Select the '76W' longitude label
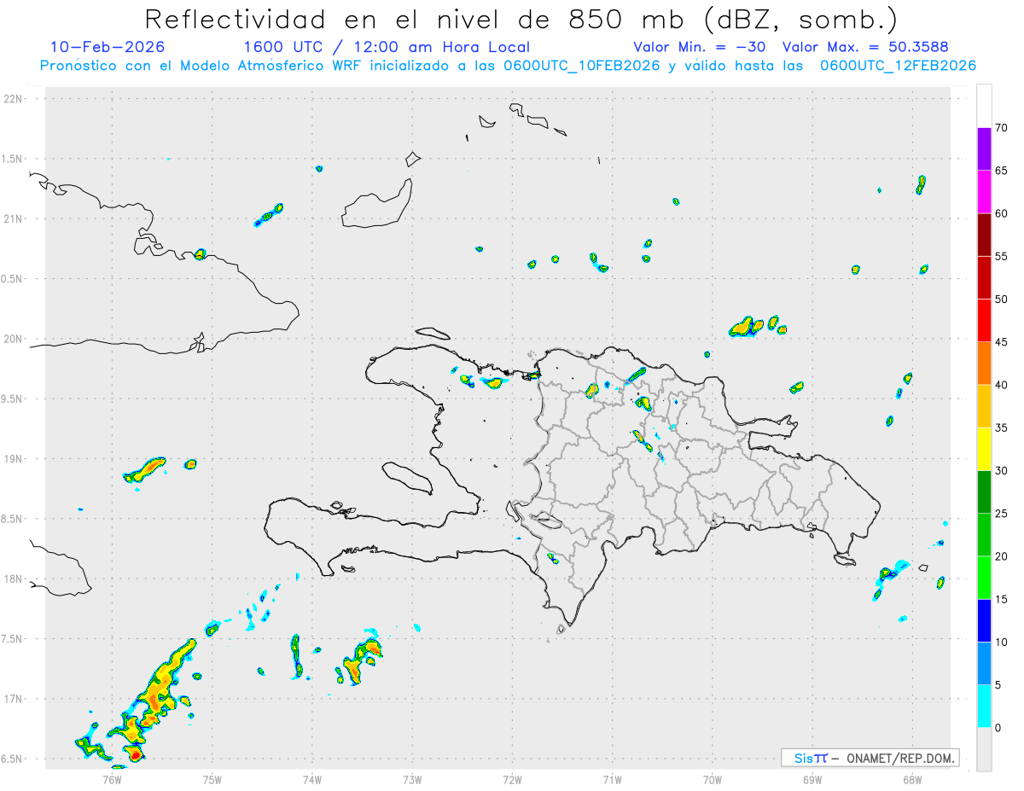This screenshot has width=1024, height=791. click(x=112, y=779)
